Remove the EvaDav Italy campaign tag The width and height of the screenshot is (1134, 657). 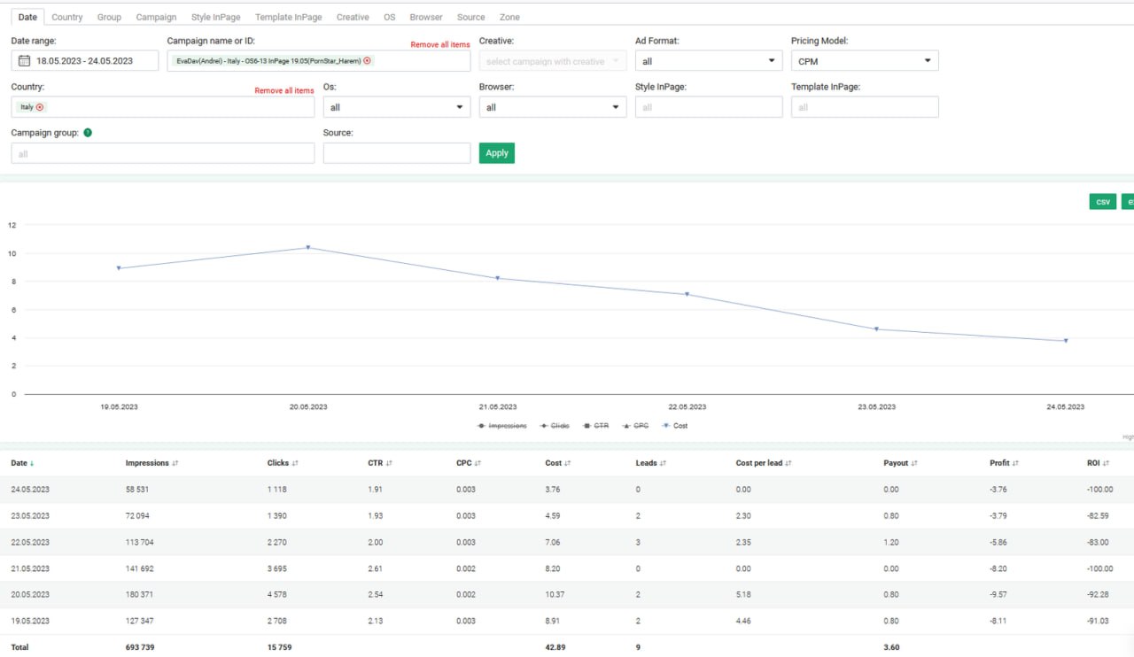(368, 61)
